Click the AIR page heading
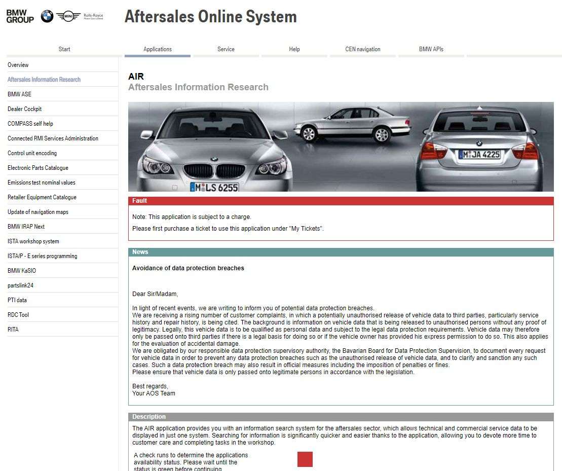This screenshot has width=562, height=471. (136, 77)
